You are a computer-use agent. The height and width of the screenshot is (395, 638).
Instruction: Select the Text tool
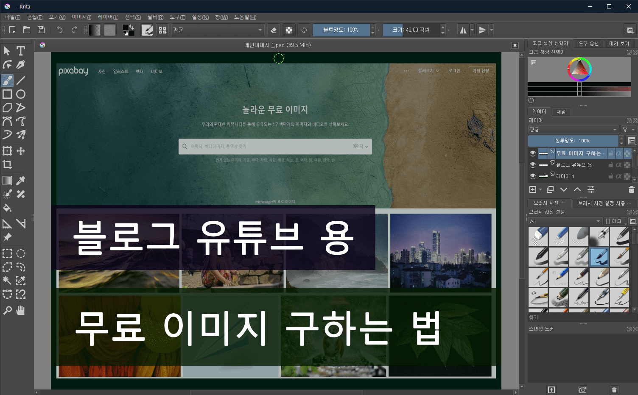pos(20,50)
